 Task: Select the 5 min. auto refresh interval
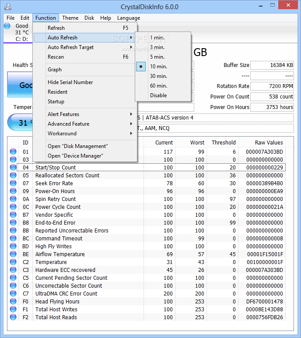(x=163, y=57)
